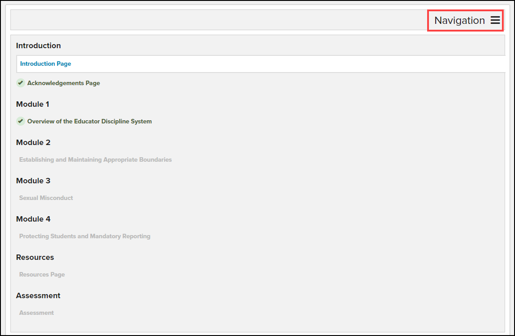Select the Sexual Misconduct page
This screenshot has height=336, width=515.
point(46,198)
